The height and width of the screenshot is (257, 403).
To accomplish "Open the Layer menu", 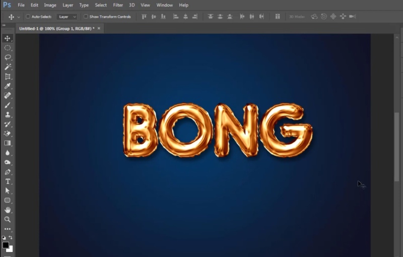I will 68,5.
